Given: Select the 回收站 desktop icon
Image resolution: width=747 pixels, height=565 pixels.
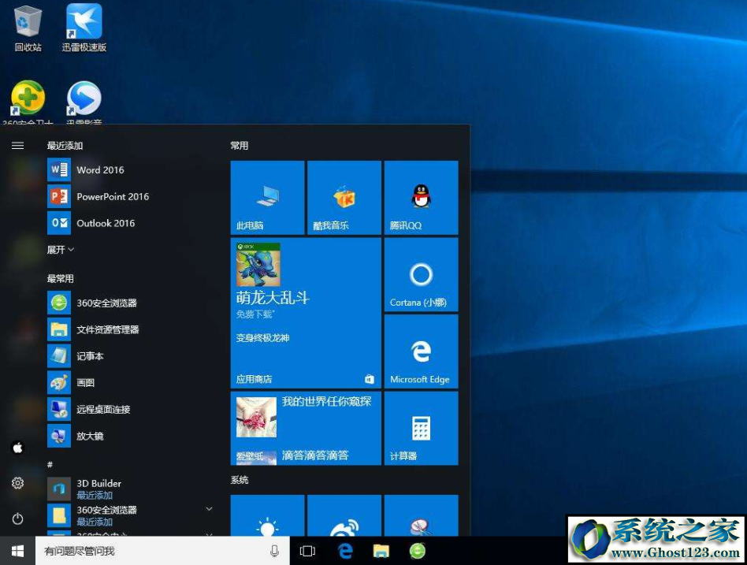Looking at the screenshot, I should tap(28, 28).
